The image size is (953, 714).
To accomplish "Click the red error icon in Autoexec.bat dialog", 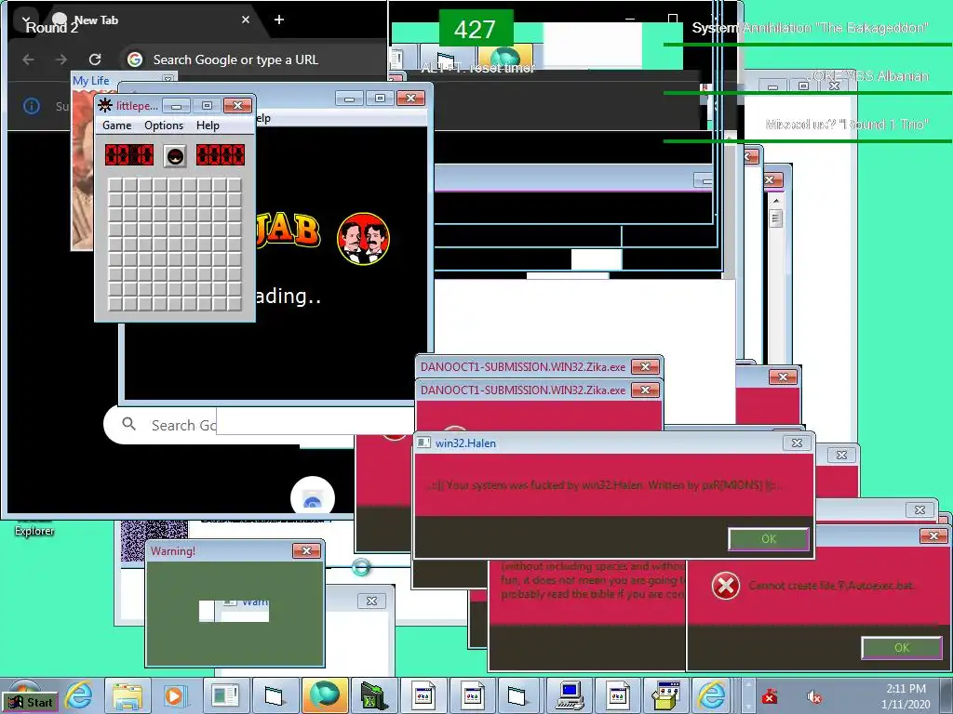I will coord(726,586).
